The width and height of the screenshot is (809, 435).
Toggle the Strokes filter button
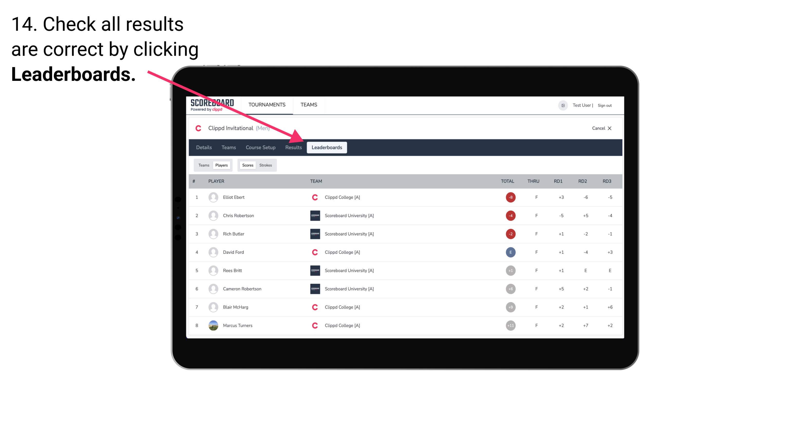click(x=266, y=165)
